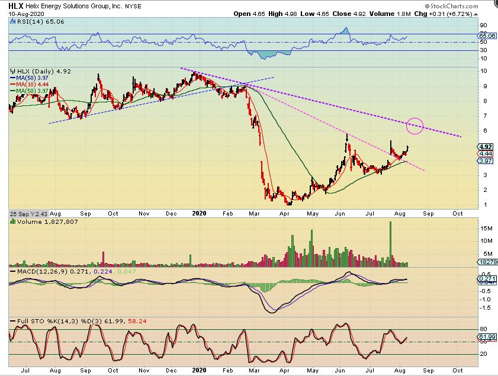498x376 pixels.
Task: Click the 61.99 stochastic tag on right axis
Action: pyautogui.click(x=487, y=336)
